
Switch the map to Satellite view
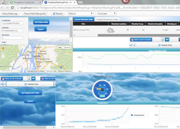[67, 47]
